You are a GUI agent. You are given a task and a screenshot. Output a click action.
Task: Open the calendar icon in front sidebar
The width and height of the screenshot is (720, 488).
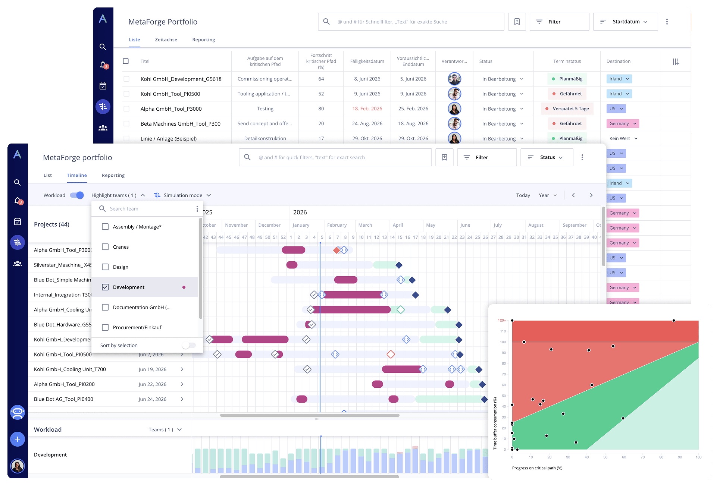[x=18, y=221]
